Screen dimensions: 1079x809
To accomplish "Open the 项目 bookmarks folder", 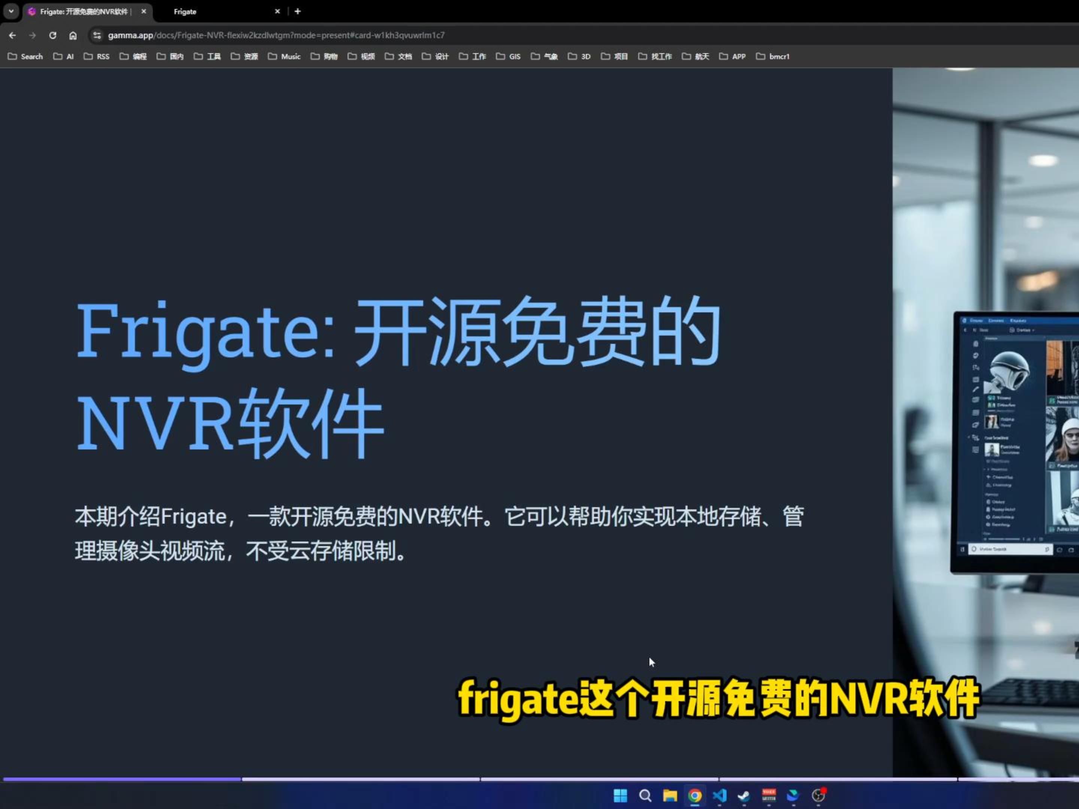I will tap(615, 57).
